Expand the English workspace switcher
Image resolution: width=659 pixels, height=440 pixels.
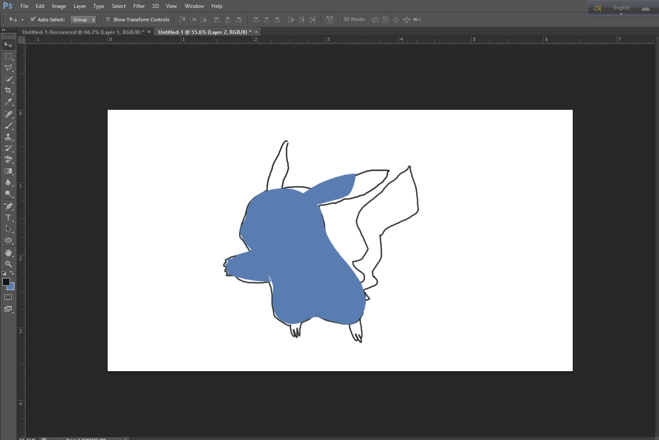point(623,8)
